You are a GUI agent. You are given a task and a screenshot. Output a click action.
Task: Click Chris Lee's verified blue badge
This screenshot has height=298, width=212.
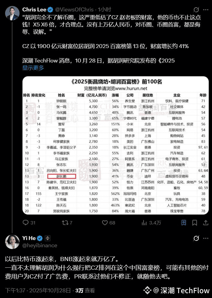[50, 10]
